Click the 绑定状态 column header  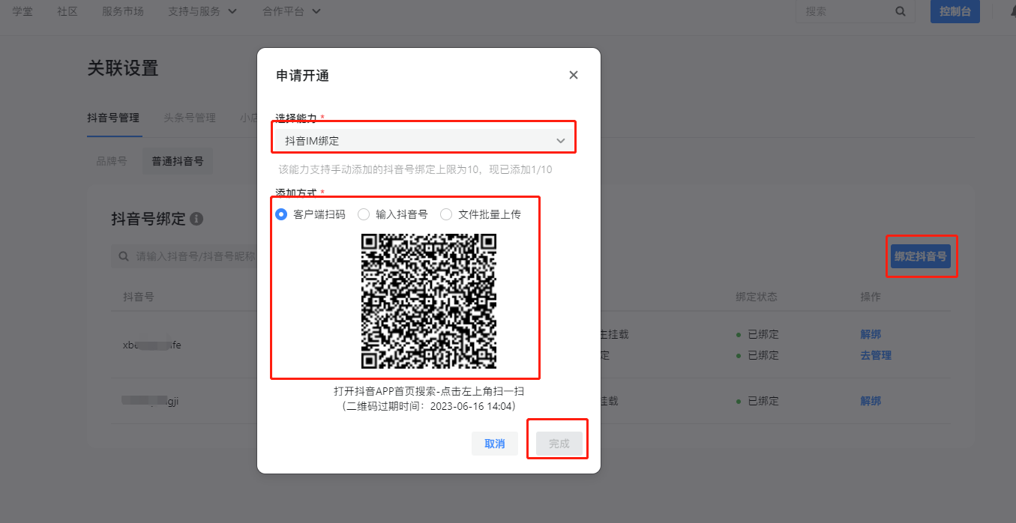[x=757, y=297]
